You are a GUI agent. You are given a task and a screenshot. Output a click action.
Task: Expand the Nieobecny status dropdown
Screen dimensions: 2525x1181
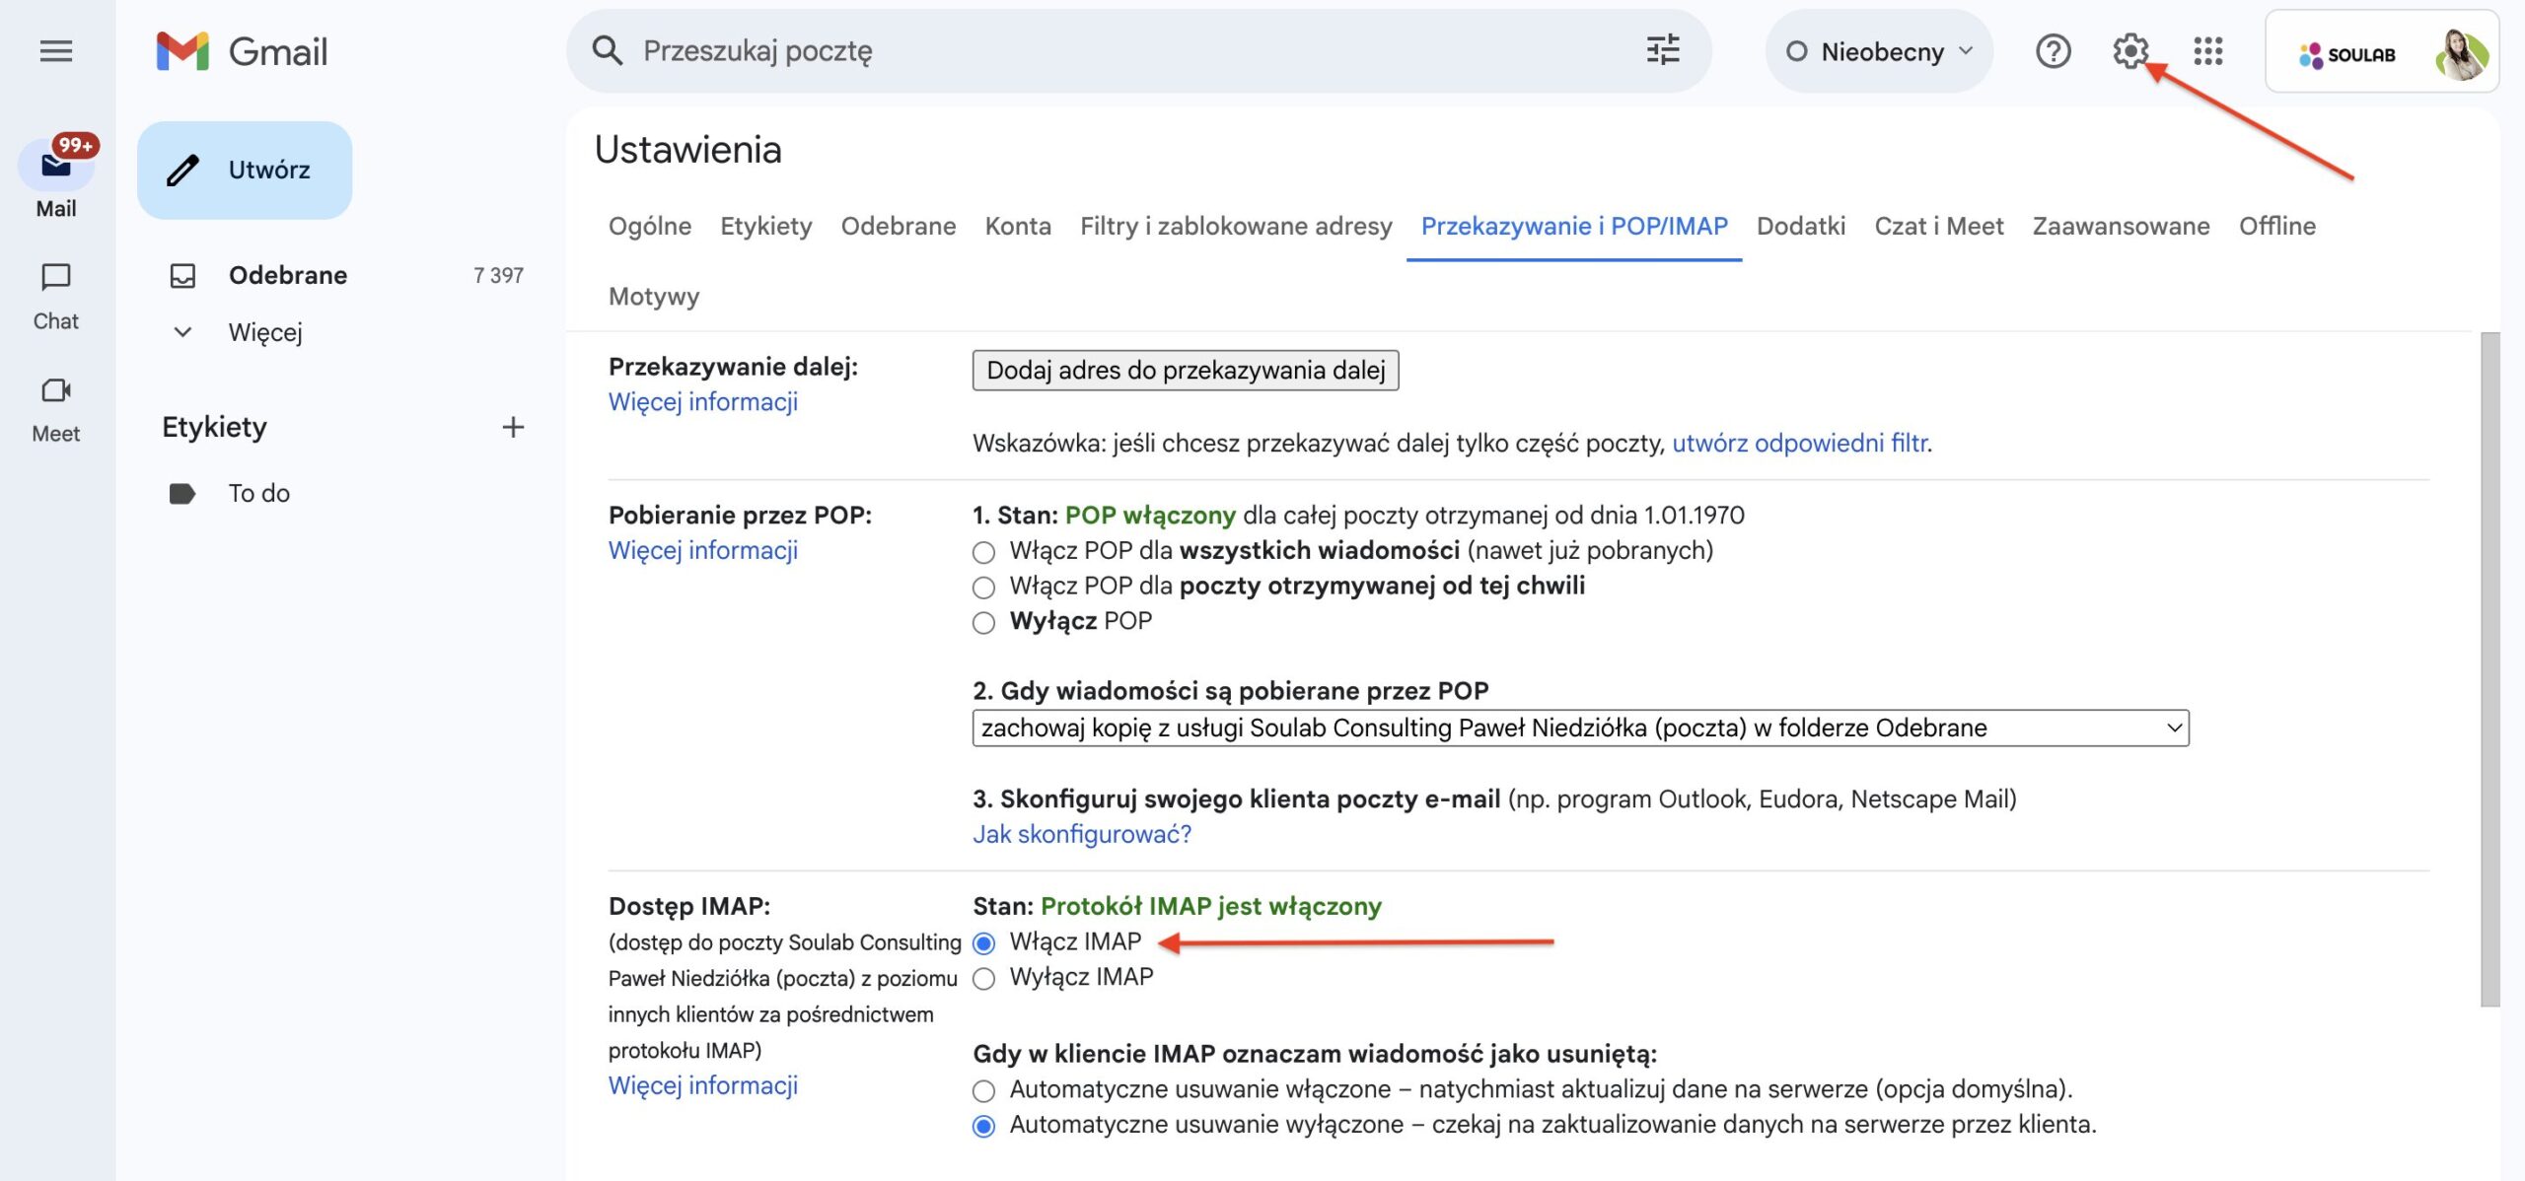[x=1880, y=51]
